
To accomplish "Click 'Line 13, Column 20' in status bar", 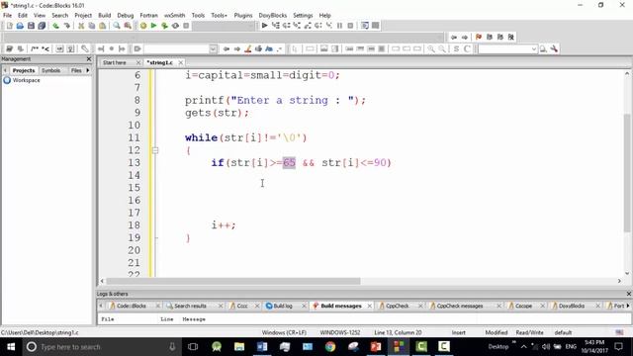I will [x=398, y=332].
